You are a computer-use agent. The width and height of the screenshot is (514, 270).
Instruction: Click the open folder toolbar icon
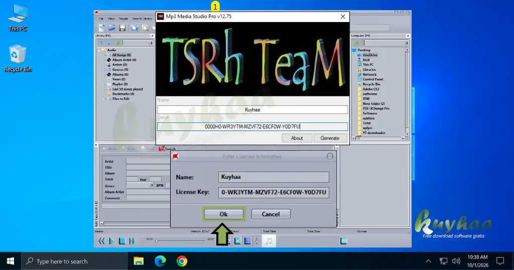(x=112, y=28)
